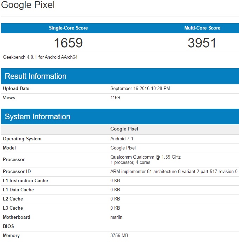Select the Single-Core Score header

[68, 28]
